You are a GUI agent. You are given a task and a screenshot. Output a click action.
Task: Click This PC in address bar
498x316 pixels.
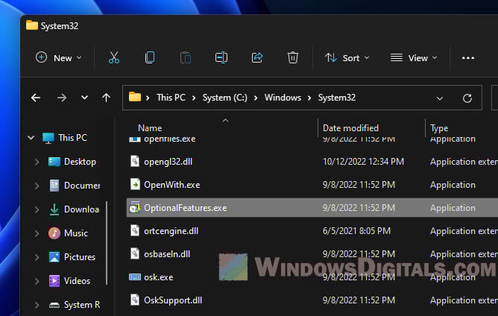171,98
